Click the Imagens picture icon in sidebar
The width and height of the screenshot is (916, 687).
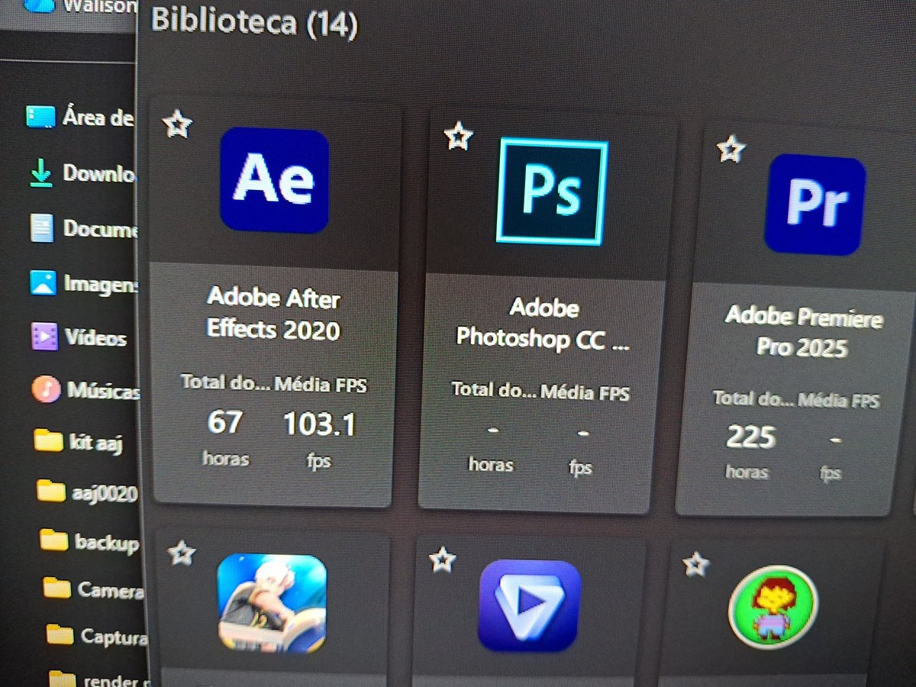click(x=43, y=282)
